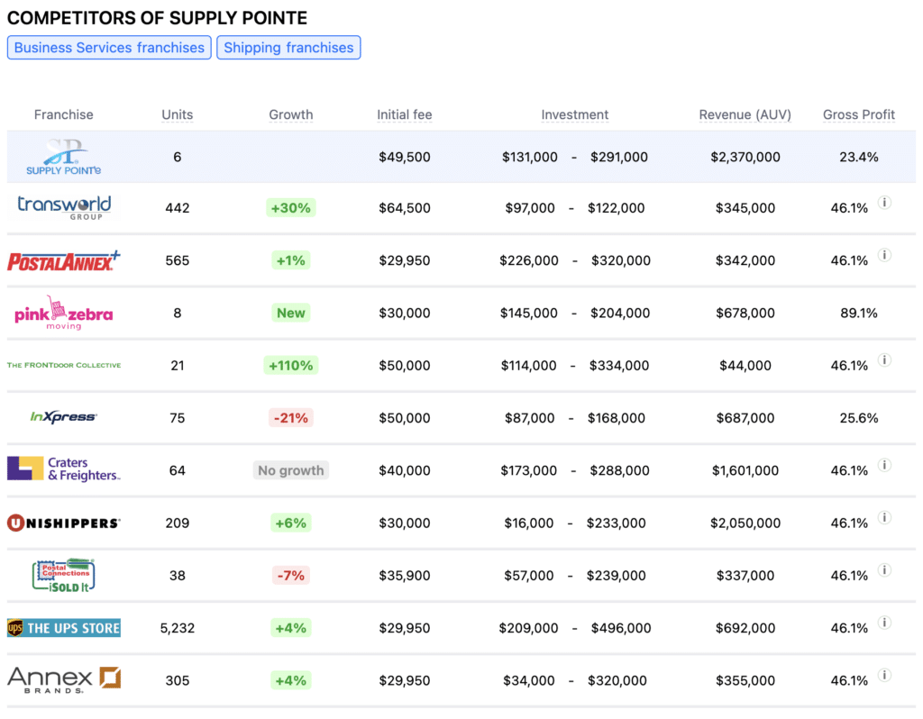Click the -7% growth badge
This screenshot has height=719, width=923.
point(291,575)
